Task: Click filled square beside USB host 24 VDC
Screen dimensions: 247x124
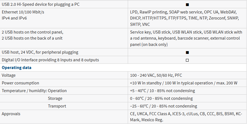Action: [x=187, y=53]
